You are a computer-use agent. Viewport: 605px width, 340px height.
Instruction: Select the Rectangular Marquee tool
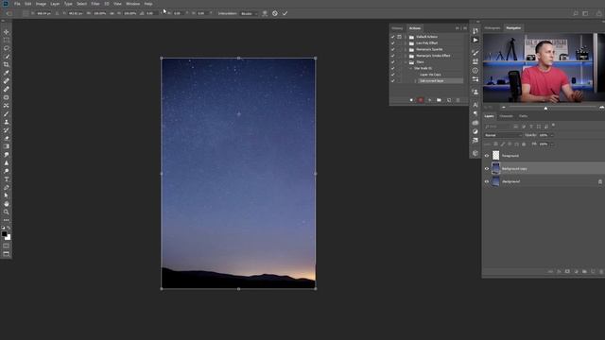click(x=7, y=40)
